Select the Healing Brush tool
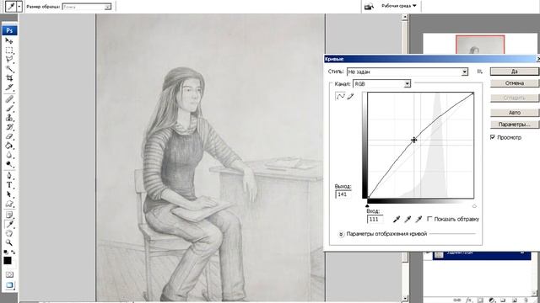540x303 pixels. [9, 99]
